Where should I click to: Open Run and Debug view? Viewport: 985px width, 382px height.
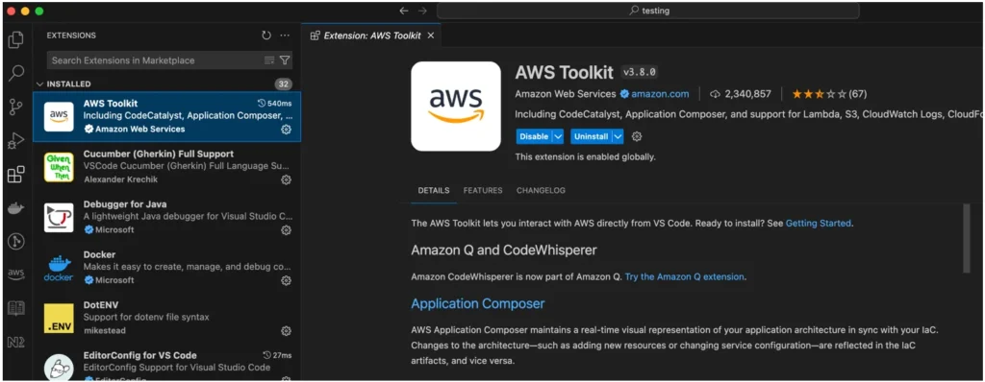15,140
